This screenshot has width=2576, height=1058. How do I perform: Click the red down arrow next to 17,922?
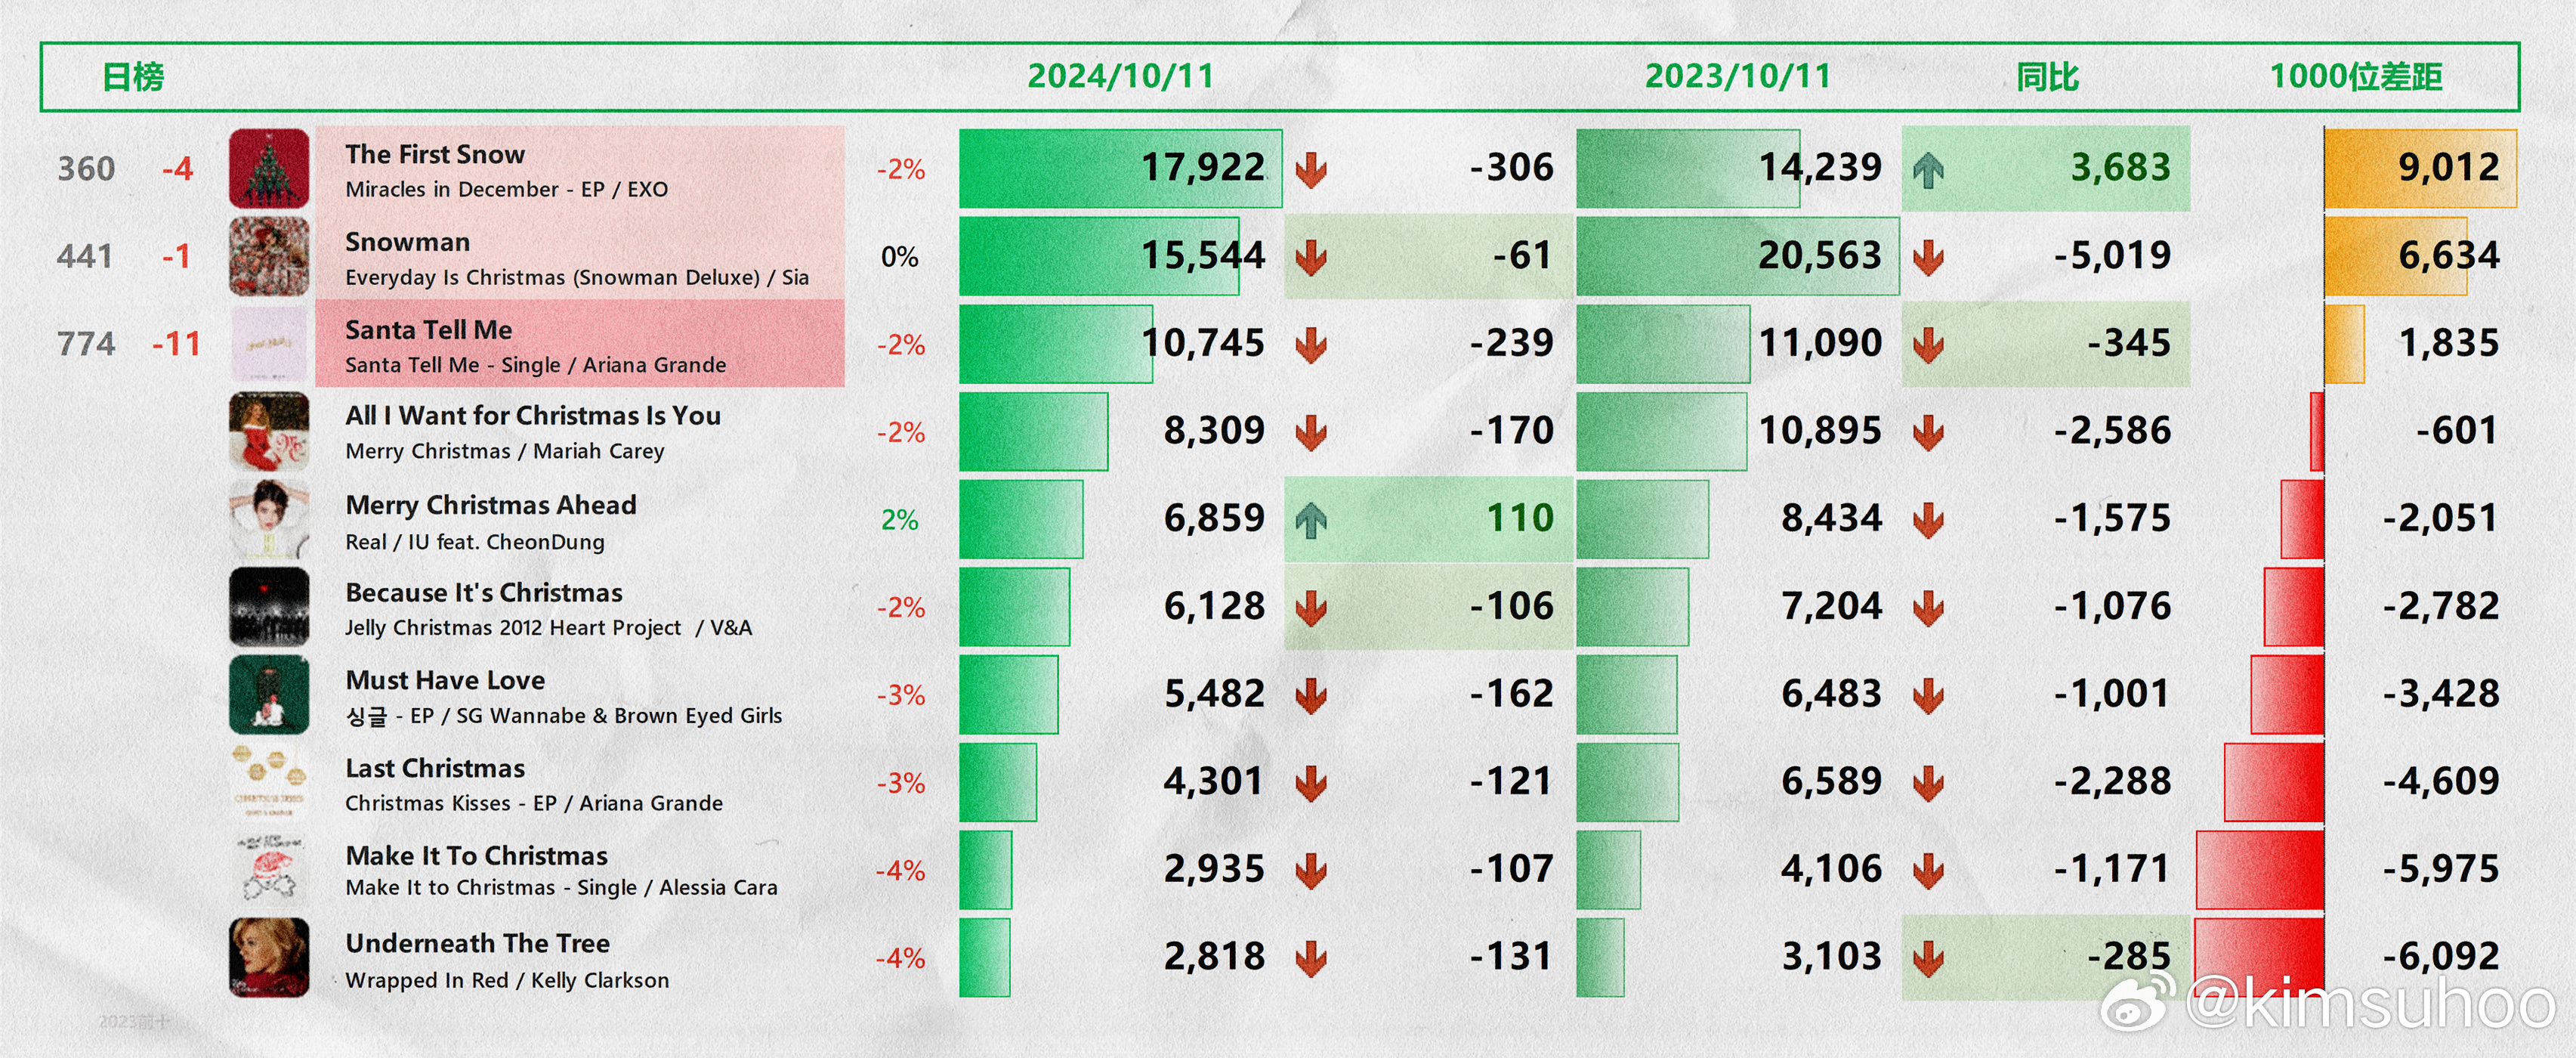point(1310,170)
